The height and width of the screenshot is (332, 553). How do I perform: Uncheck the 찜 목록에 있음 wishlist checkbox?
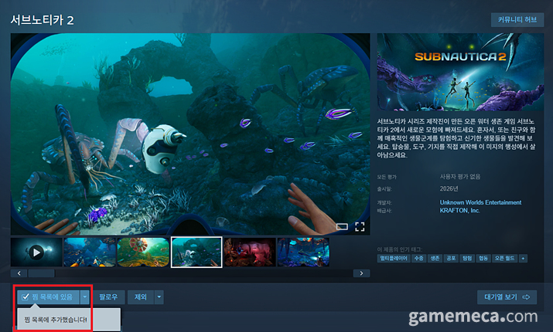(x=26, y=296)
